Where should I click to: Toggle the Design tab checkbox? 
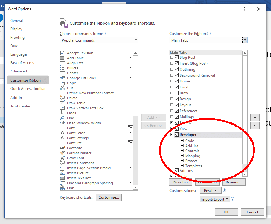tap(177, 99)
